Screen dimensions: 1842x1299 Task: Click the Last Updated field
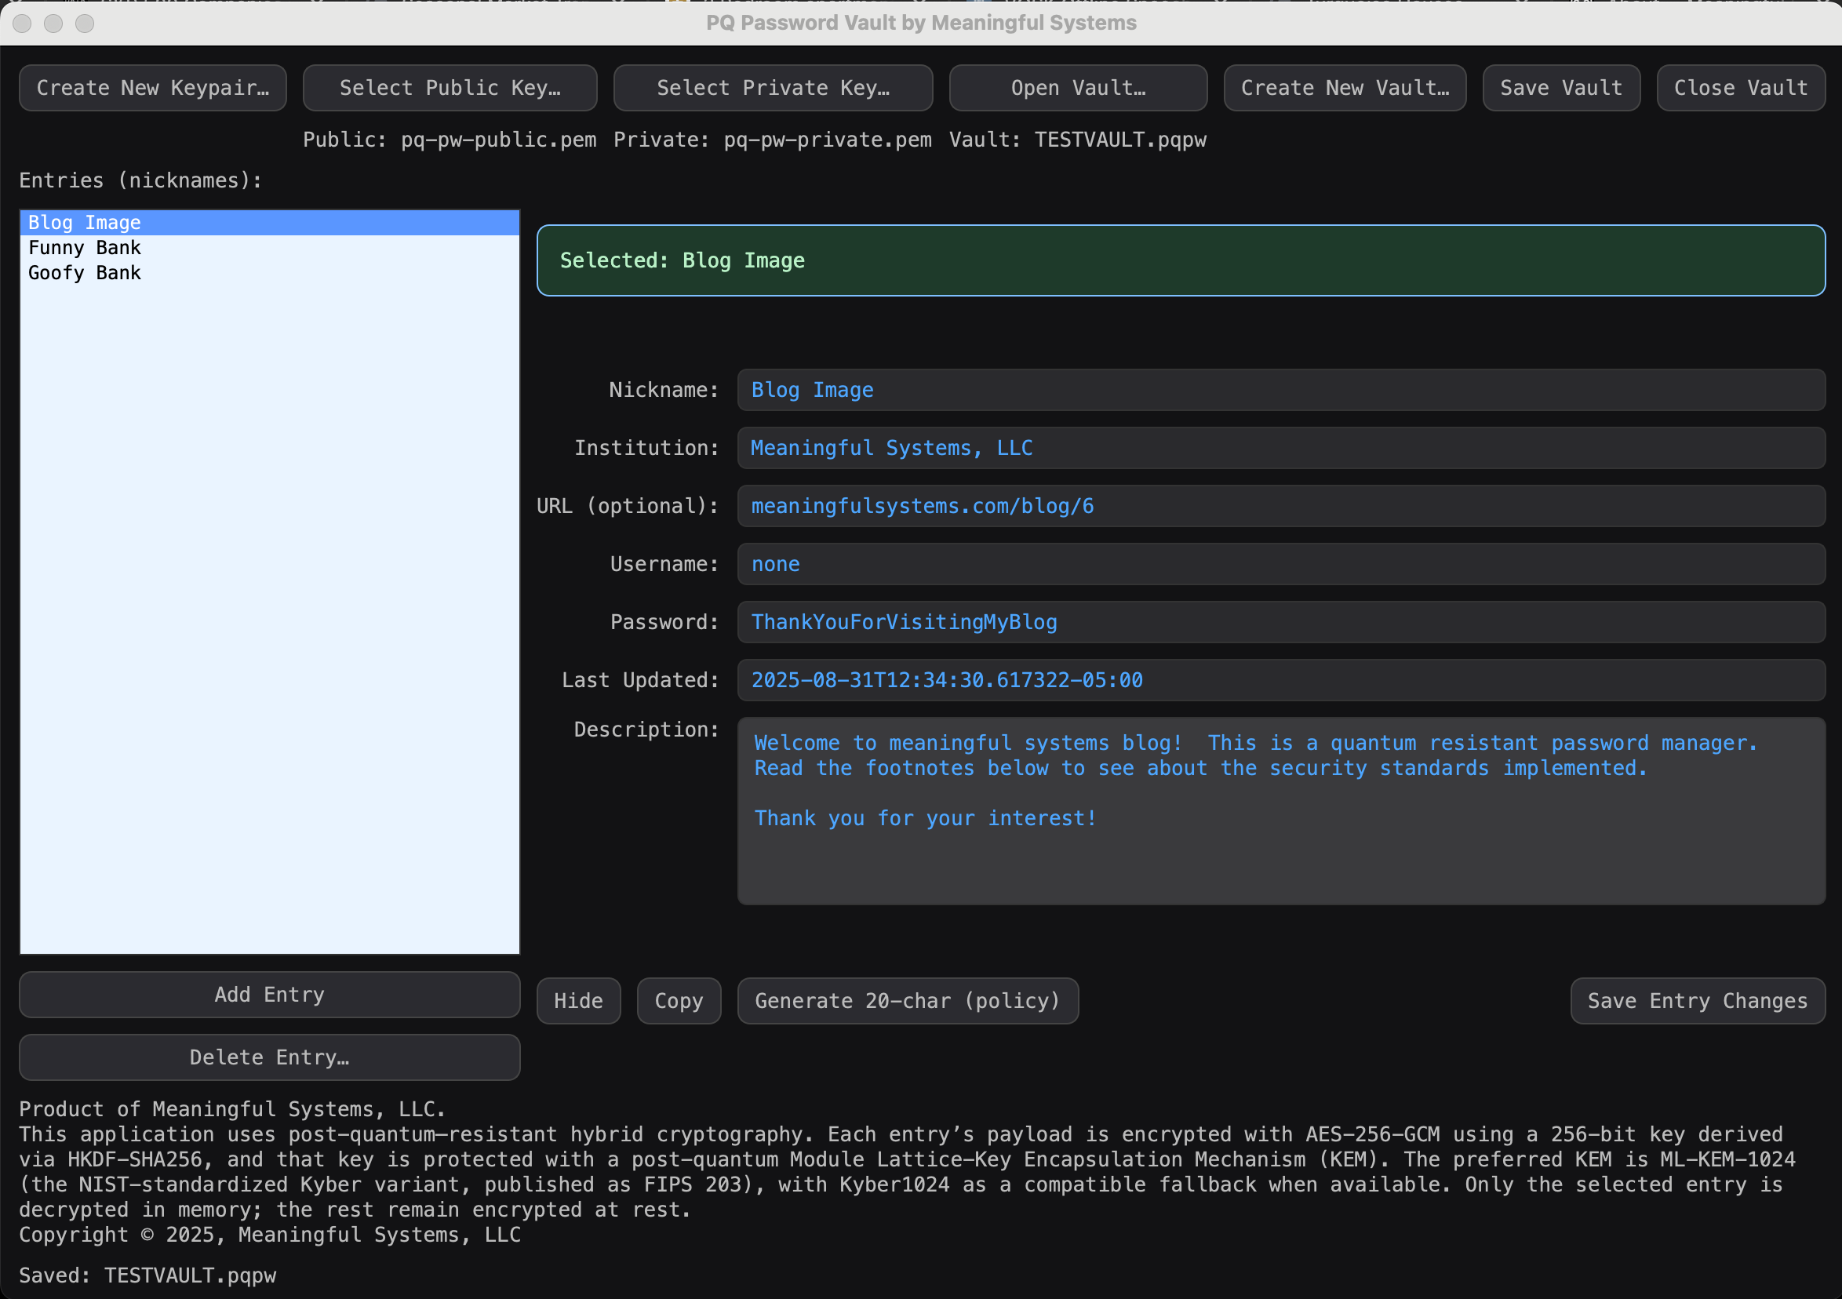tap(1281, 680)
